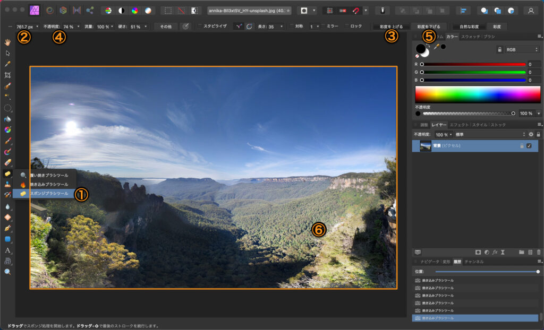The image size is (544, 330).
Task: Select the Flood Fill bucket tool
Action: [x=7, y=119]
